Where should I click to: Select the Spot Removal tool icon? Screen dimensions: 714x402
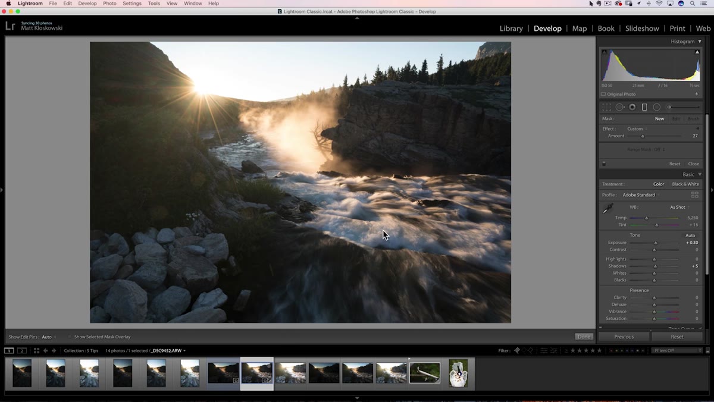pos(619,107)
